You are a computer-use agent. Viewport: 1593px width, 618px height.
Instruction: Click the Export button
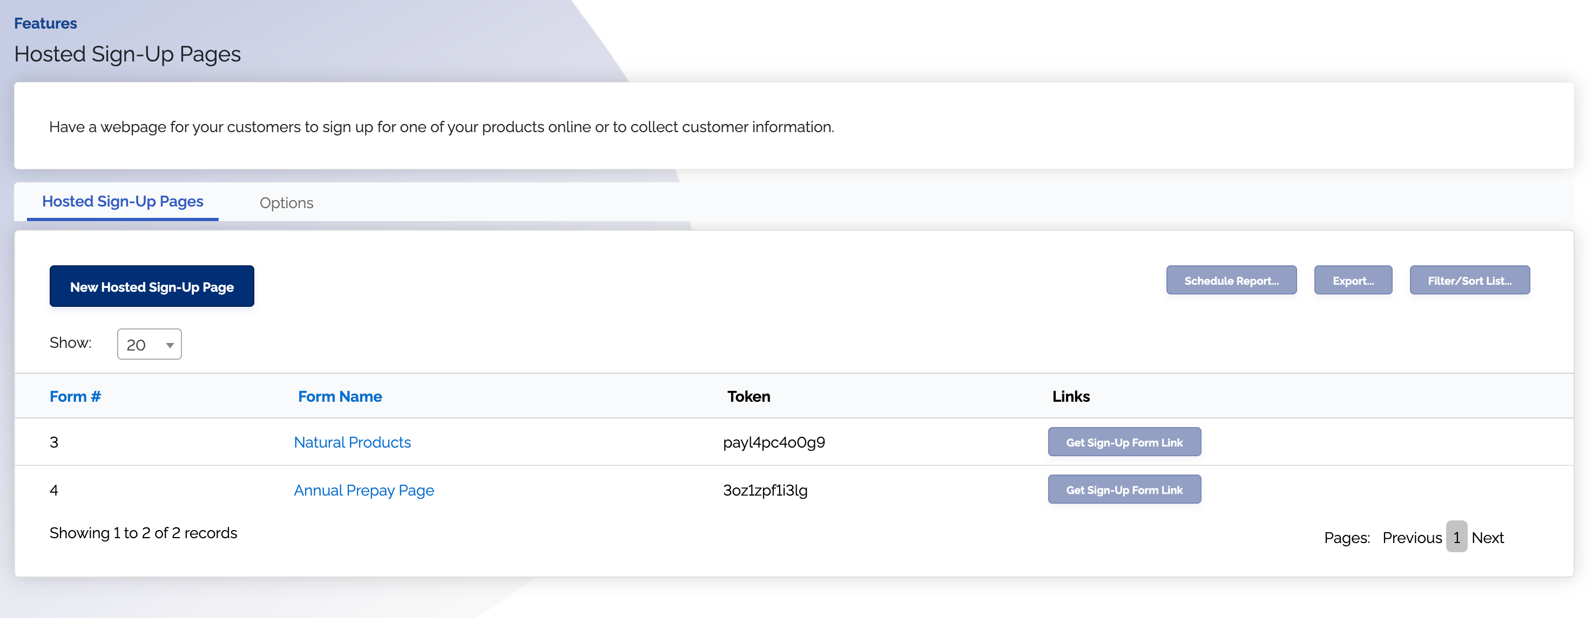point(1353,280)
